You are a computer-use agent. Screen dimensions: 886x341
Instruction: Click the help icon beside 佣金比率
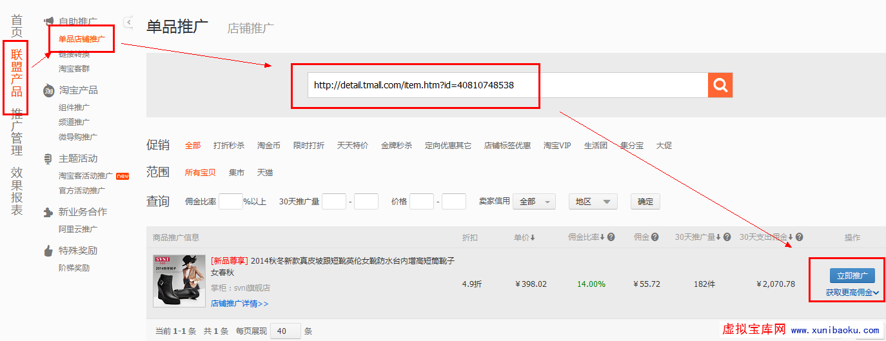(611, 237)
